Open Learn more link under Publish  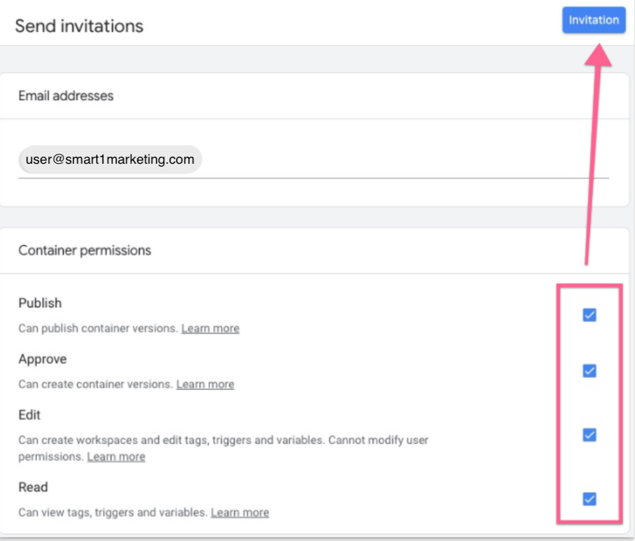tap(210, 328)
